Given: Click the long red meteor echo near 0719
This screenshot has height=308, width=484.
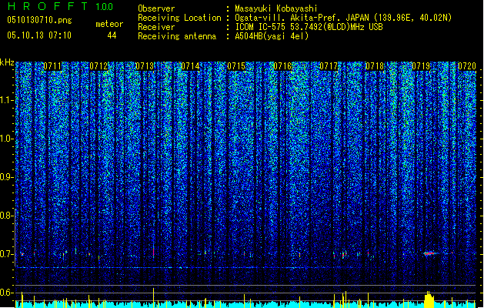Looking at the screenshot, I should [429, 253].
